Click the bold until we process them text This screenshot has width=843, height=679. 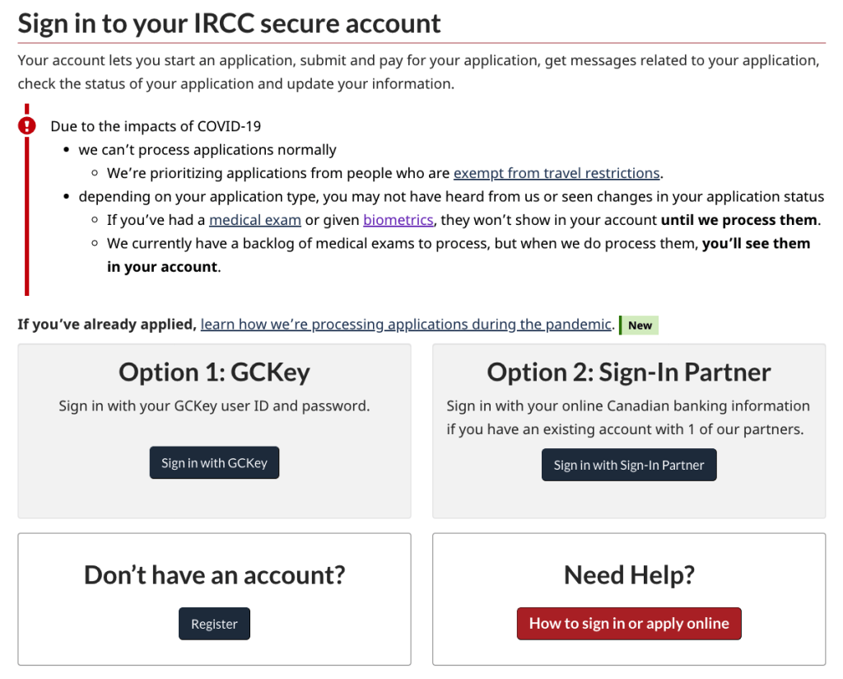click(x=739, y=220)
